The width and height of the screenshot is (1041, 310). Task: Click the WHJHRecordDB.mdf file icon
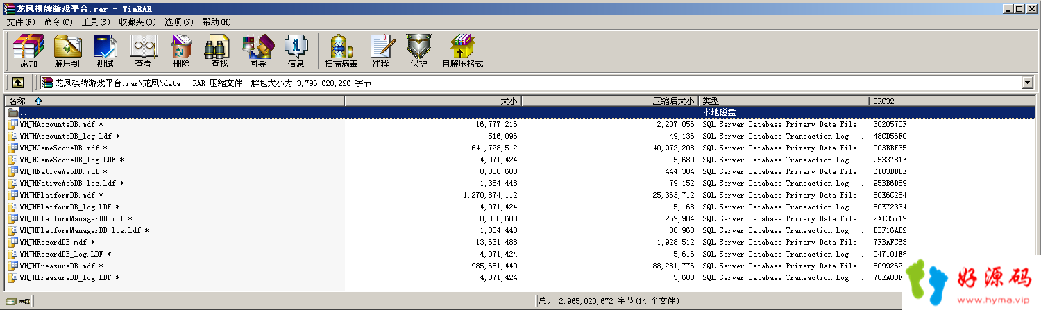pyautogui.click(x=12, y=243)
